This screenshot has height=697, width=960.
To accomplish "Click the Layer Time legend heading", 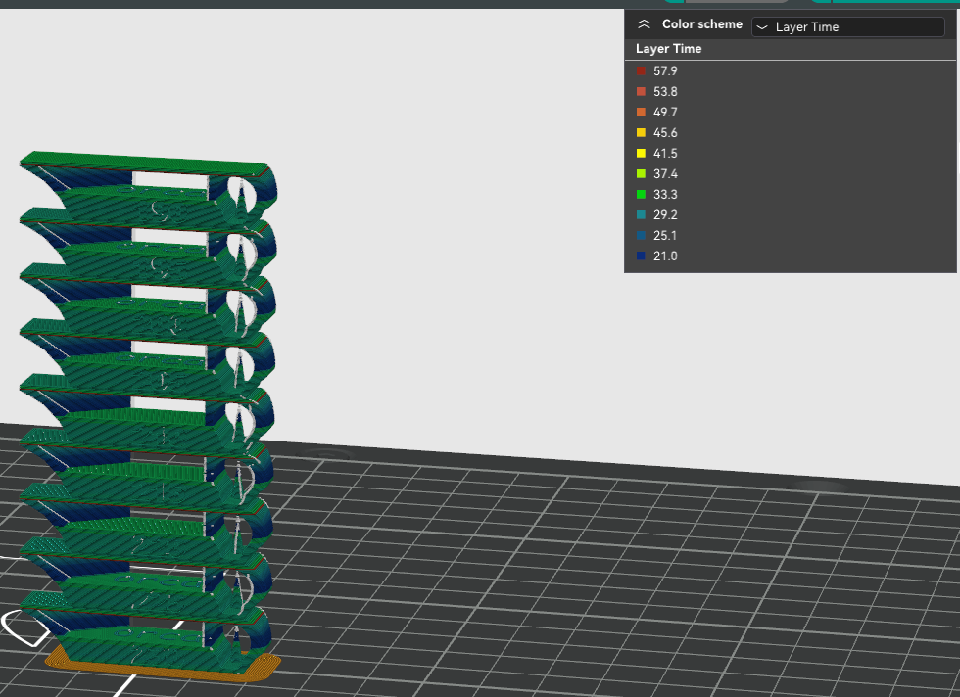I will coord(668,49).
